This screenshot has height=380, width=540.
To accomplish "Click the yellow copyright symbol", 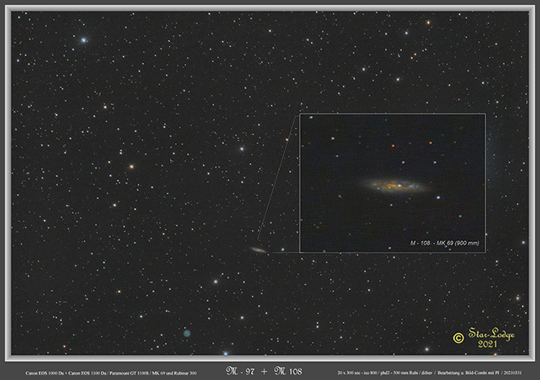I will click(x=458, y=338).
